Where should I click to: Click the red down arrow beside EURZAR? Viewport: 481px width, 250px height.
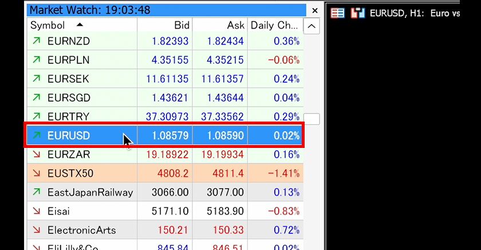click(37, 154)
